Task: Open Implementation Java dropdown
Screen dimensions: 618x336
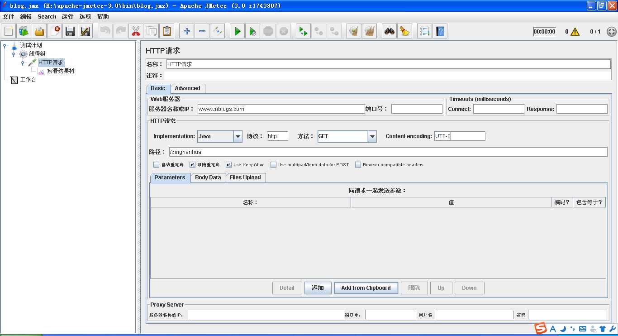Action: pyautogui.click(x=238, y=136)
